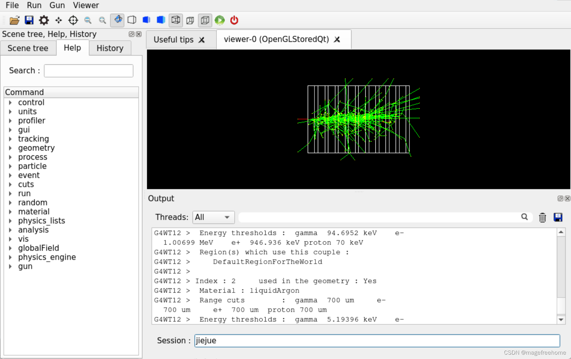Image resolution: width=571 pixels, height=359 pixels.
Task: Click output scrollbar down arrow
Action: [x=561, y=320]
